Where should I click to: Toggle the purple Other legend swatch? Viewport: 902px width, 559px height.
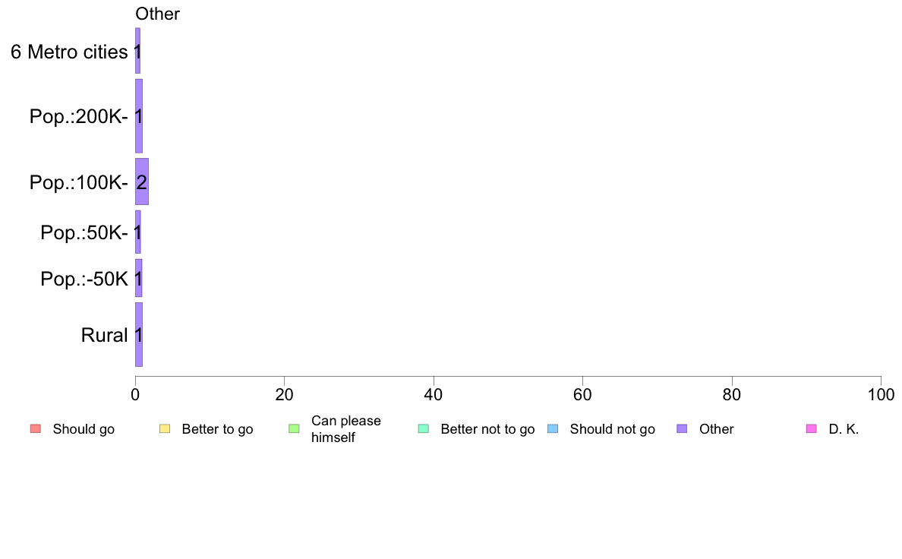pyautogui.click(x=683, y=429)
